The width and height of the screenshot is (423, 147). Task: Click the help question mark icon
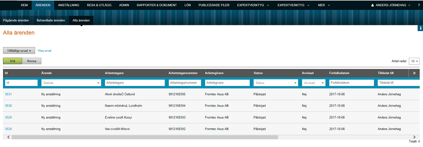[419, 5]
